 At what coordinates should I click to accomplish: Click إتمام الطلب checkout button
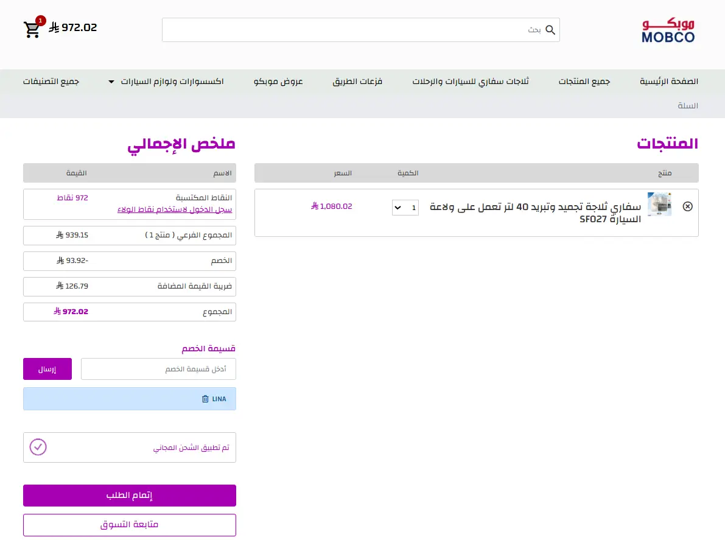(x=130, y=495)
